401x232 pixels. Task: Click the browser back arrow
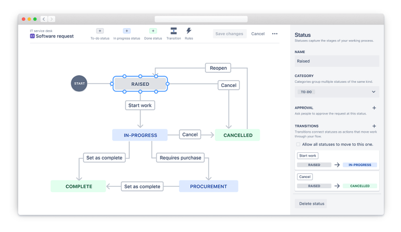44,19
